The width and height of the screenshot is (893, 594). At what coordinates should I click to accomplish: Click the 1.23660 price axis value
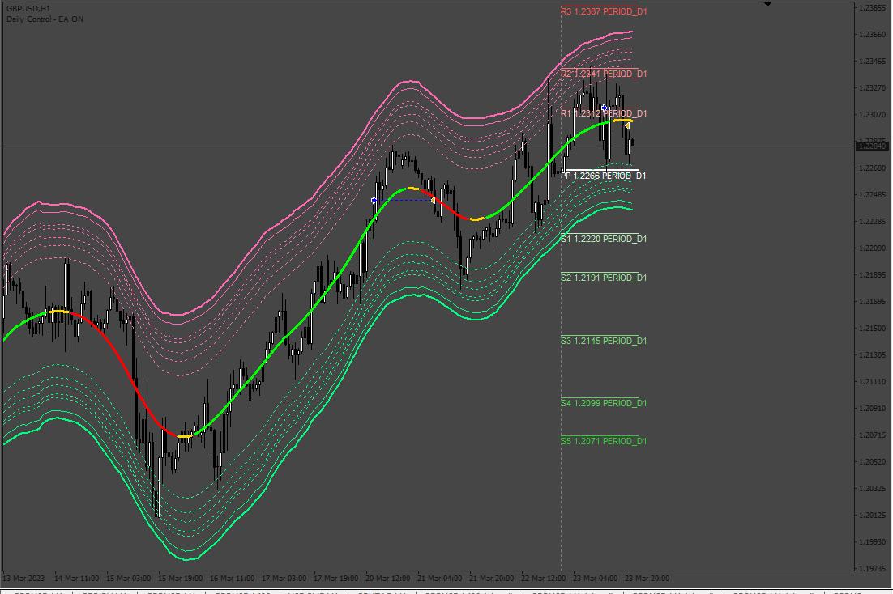click(x=873, y=35)
